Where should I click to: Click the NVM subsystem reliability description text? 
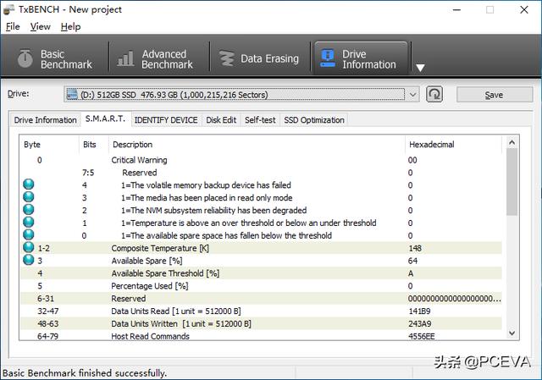coord(213,211)
